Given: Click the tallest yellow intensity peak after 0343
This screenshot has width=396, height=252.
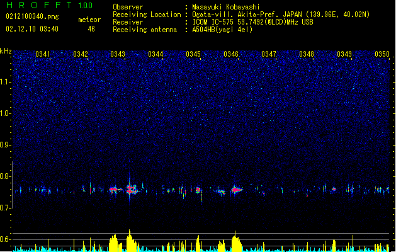Looking at the screenshot, I should point(130,241).
